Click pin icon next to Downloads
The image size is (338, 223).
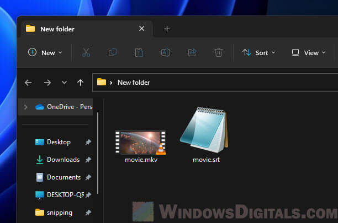click(x=88, y=160)
